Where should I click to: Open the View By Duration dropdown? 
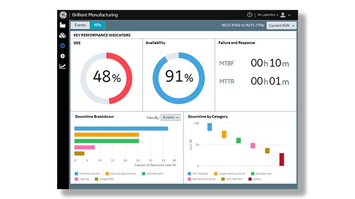[x=171, y=117]
